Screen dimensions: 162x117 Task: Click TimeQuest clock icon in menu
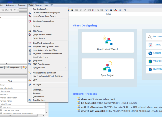click(x=30, y=21)
